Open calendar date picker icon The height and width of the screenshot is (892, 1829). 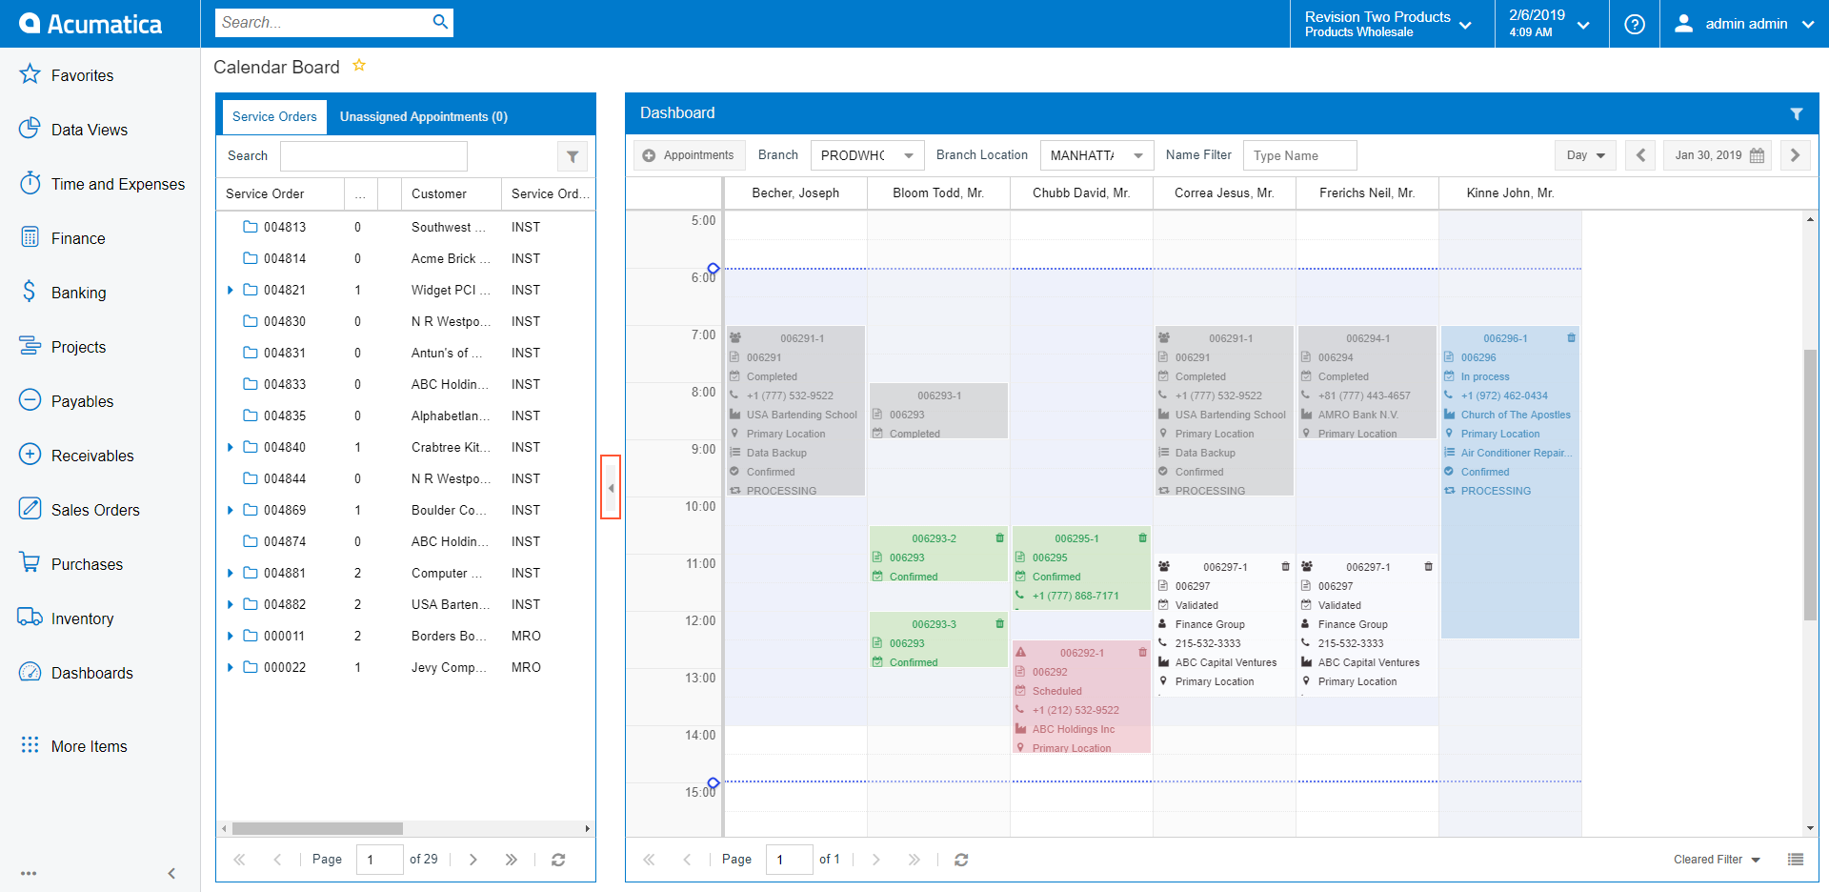pos(1758,155)
